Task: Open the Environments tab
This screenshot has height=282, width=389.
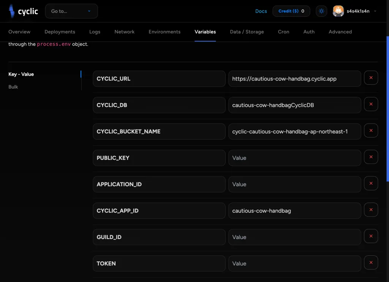Action: tap(164, 32)
